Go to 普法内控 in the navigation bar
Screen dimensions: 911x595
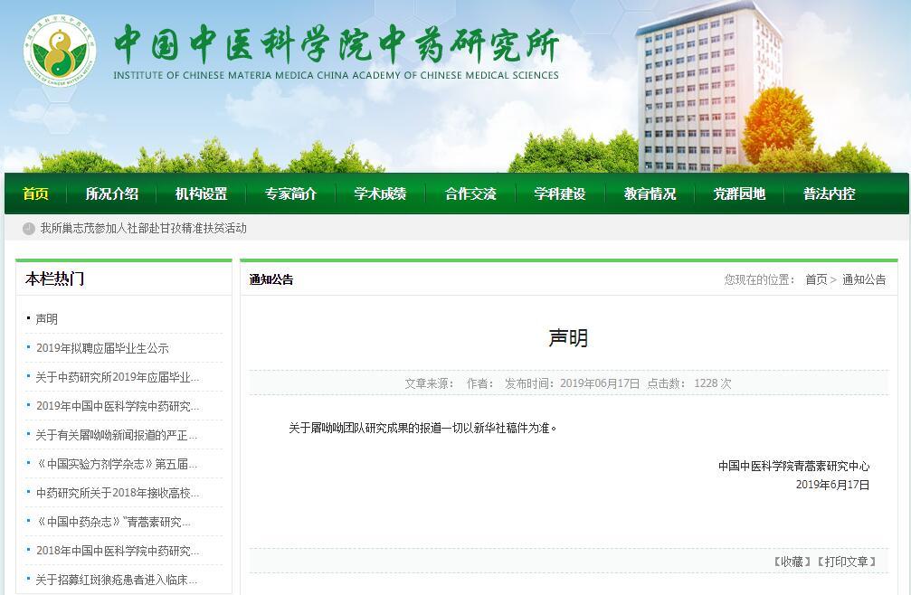point(829,194)
